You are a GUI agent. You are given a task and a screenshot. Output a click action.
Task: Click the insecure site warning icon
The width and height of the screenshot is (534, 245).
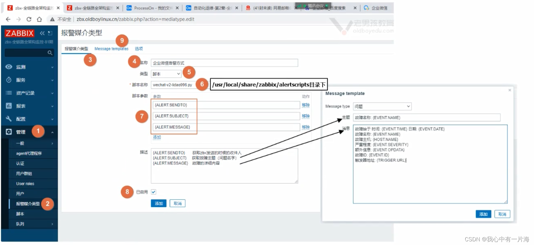pos(52,19)
